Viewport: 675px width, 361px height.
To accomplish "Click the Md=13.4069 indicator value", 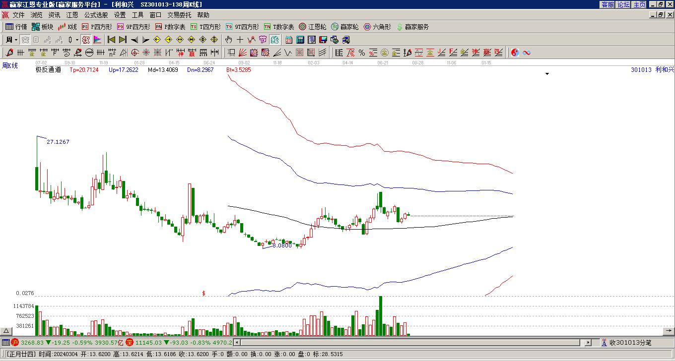I will click(163, 70).
